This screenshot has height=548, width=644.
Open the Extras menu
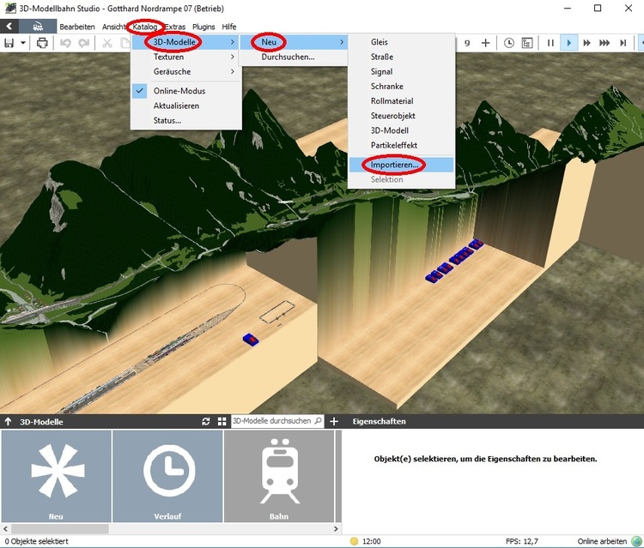coord(175,27)
